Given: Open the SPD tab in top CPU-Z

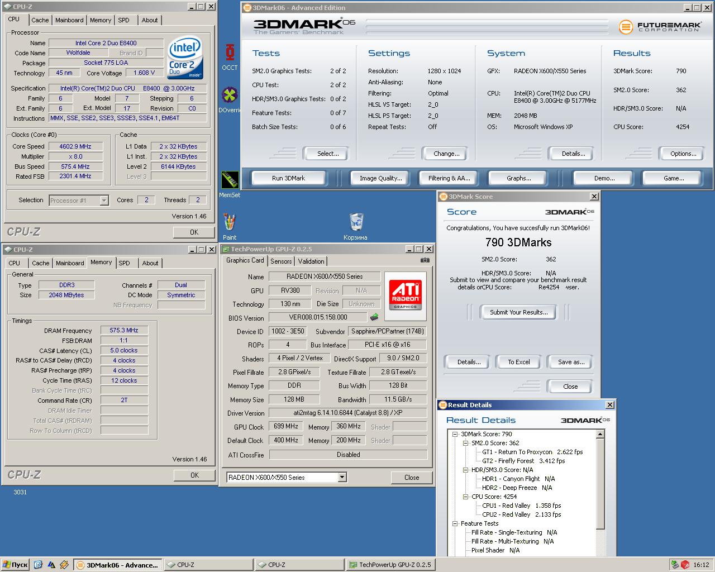Looking at the screenshot, I should [123, 20].
